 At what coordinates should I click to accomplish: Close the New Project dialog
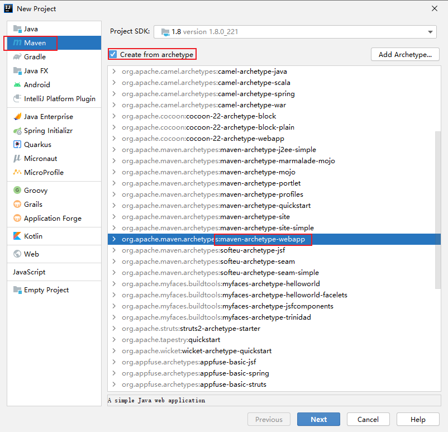tap(435, 8)
